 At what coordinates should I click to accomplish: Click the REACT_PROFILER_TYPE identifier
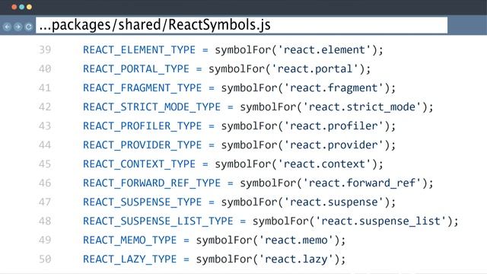pos(142,126)
